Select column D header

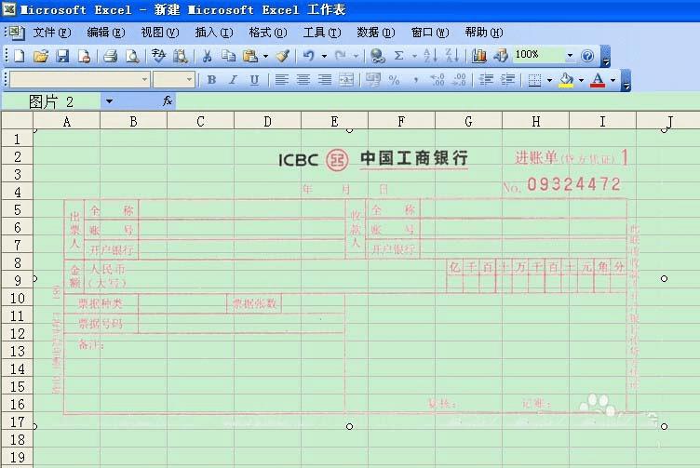(x=267, y=121)
